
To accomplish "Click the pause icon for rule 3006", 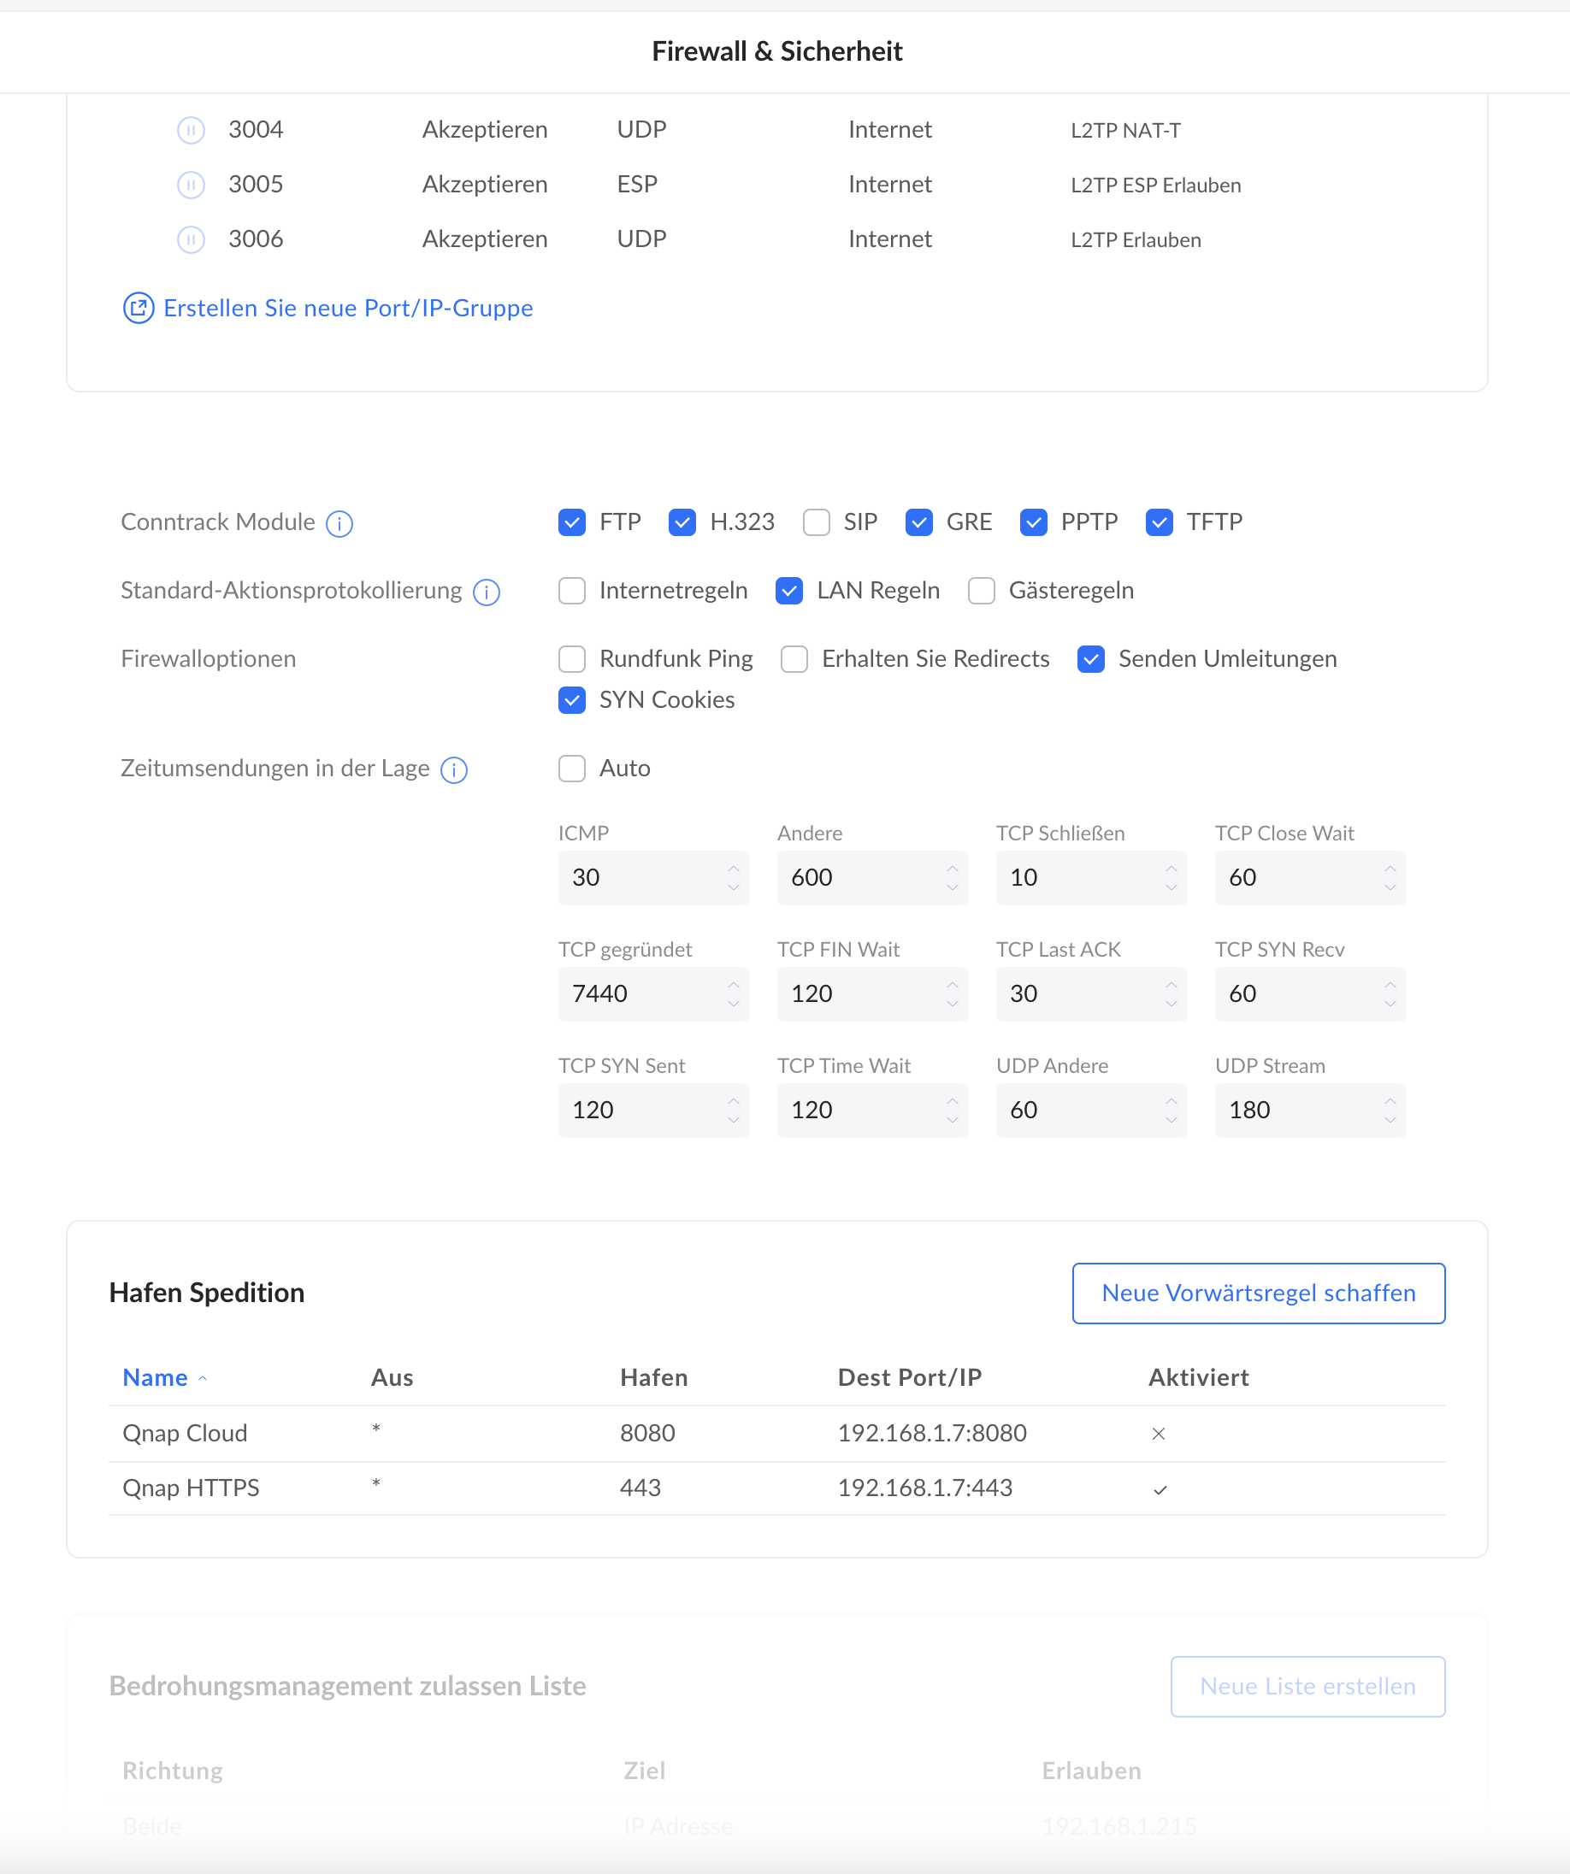I will tap(191, 239).
